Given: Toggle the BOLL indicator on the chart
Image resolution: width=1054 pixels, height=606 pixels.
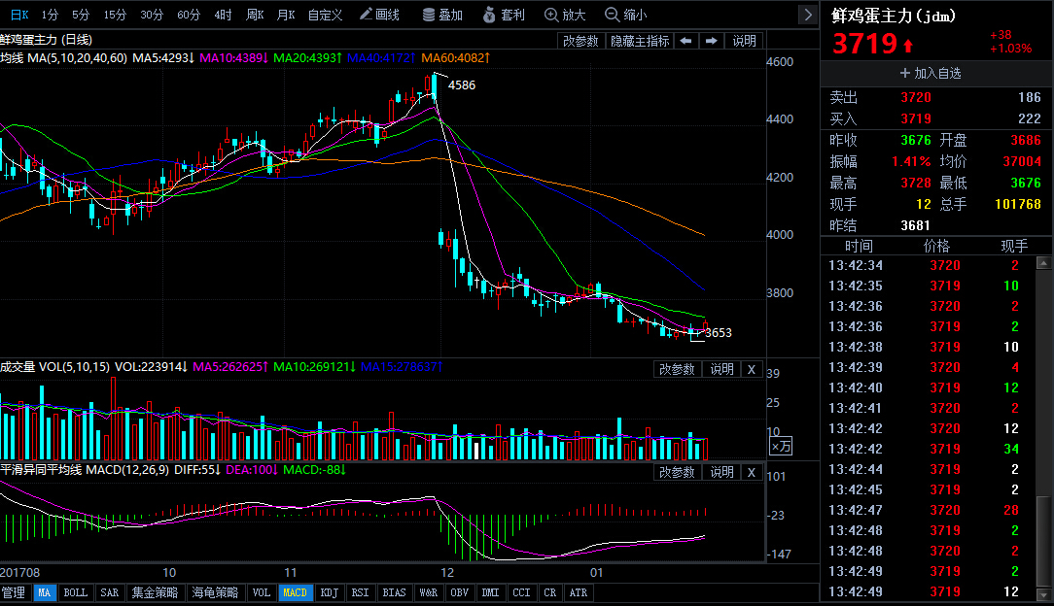Looking at the screenshot, I should 75,592.
